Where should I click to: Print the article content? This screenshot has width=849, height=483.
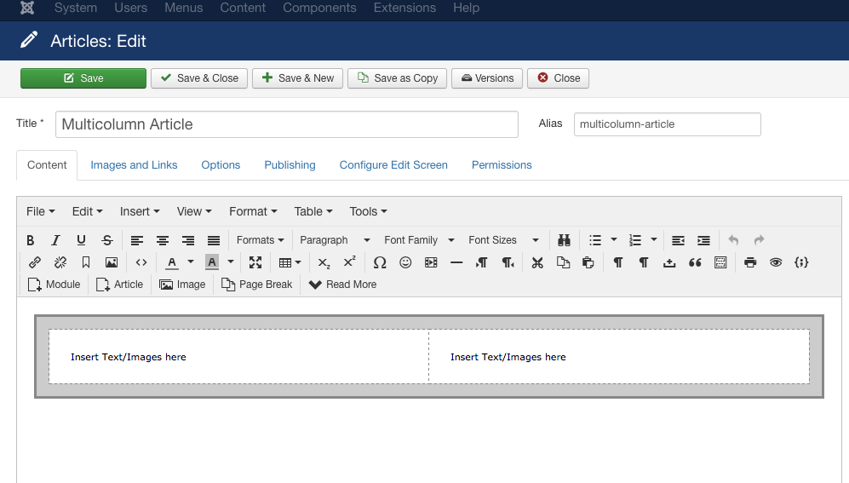point(750,262)
